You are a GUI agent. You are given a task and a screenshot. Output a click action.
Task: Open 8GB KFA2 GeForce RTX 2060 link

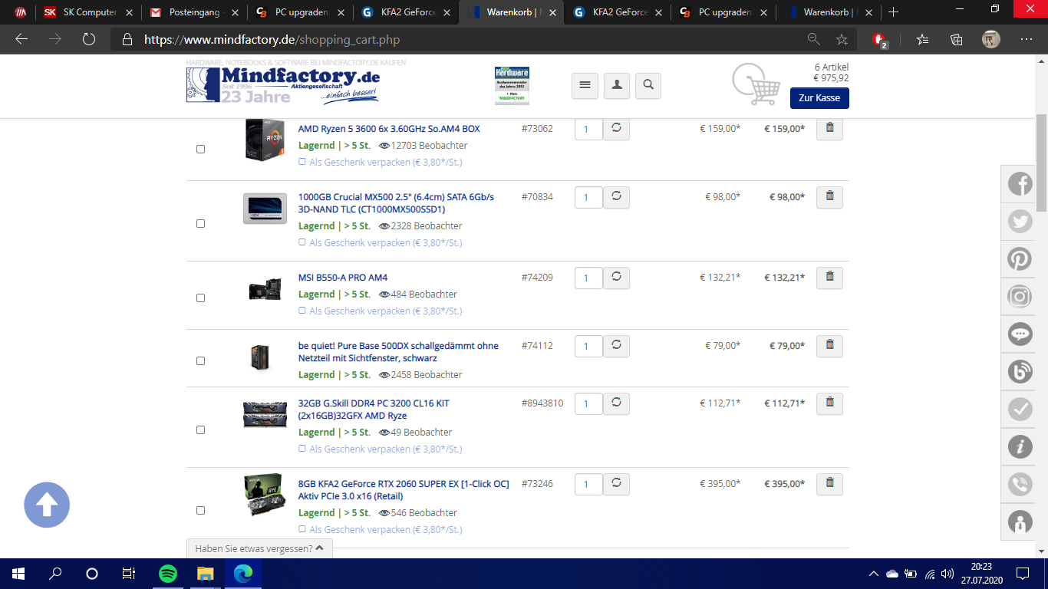pos(404,490)
